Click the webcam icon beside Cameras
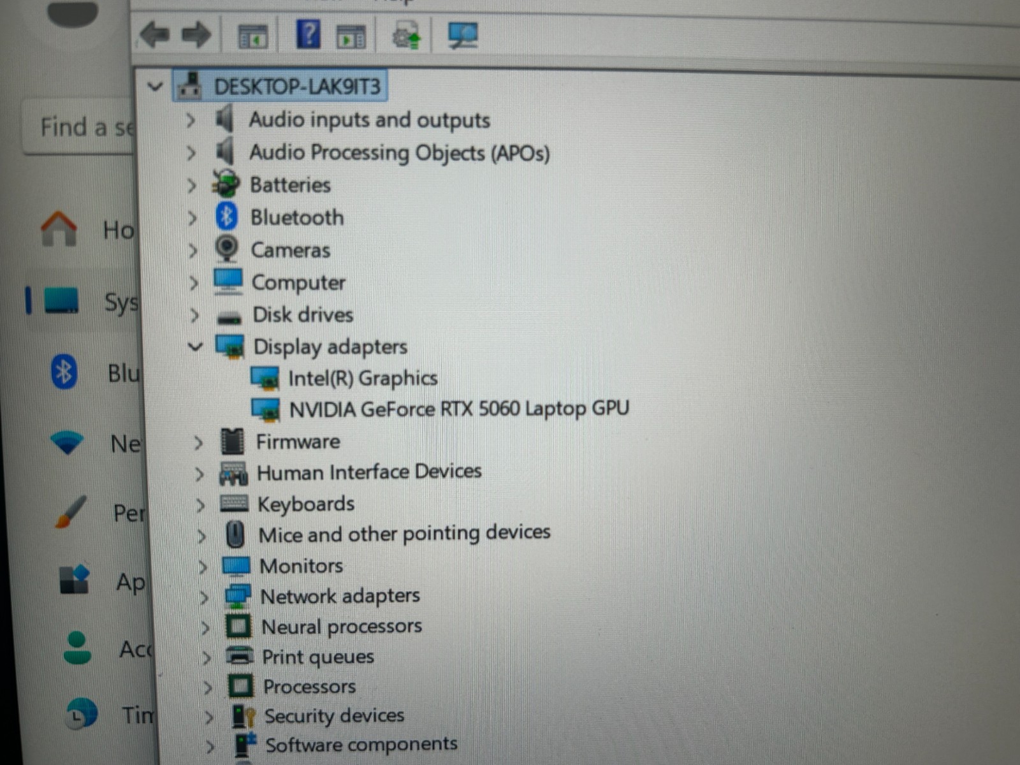Image resolution: width=1020 pixels, height=765 pixels. [227, 249]
